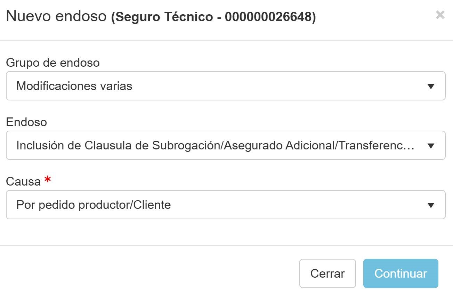This screenshot has width=453, height=295.
Task: Proceed with the endorsement via Continuar
Action: [x=401, y=273]
